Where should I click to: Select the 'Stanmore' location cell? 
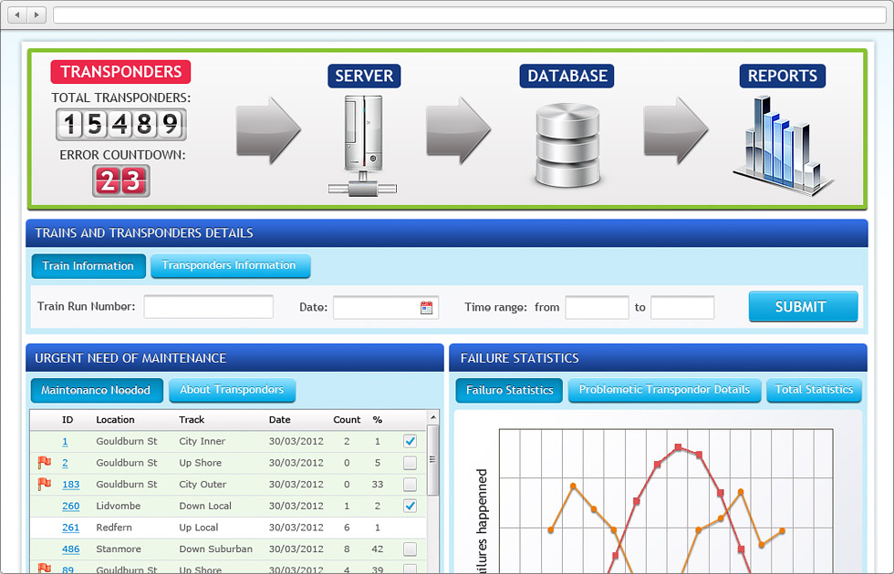click(120, 549)
